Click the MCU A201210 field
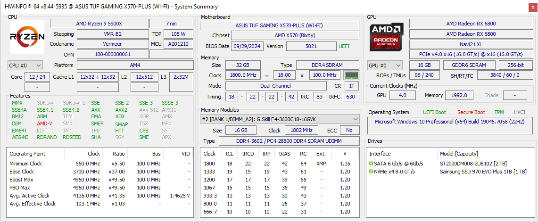Screen dimensions: 538x222 coord(178,44)
